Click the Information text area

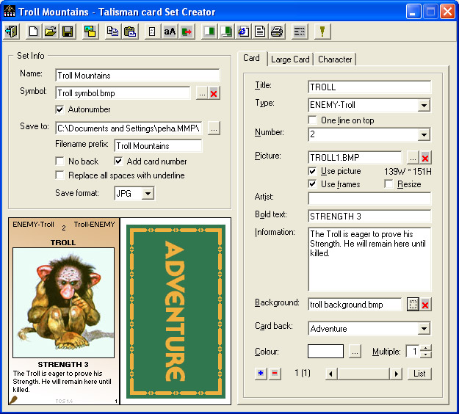369,259
